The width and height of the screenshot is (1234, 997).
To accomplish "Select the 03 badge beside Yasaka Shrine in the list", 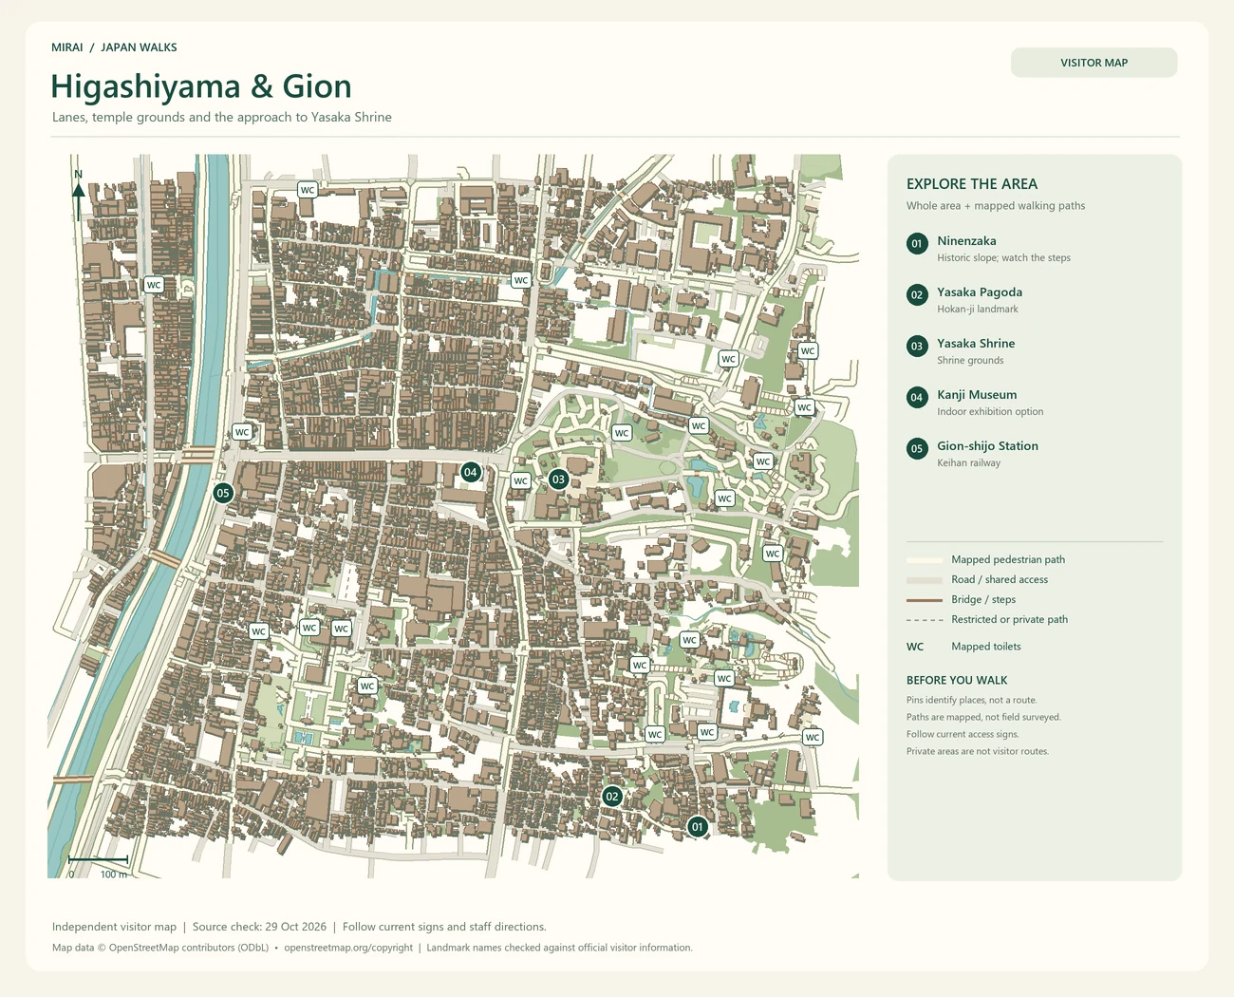I will point(917,347).
